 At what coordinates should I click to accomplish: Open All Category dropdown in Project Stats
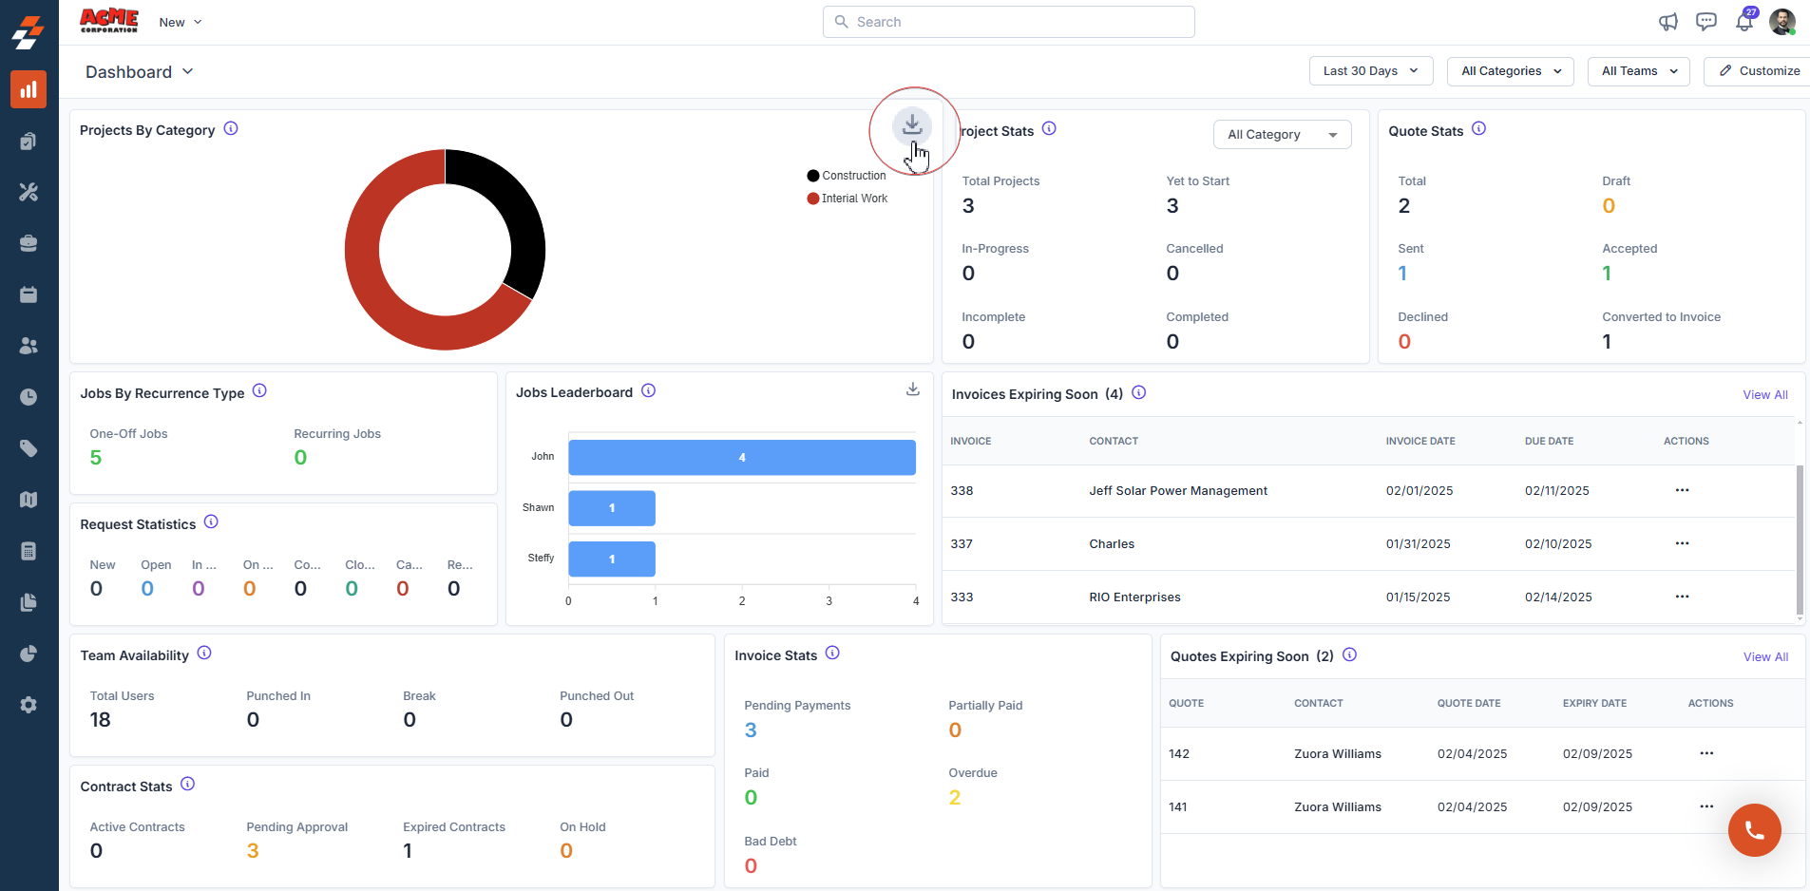[x=1282, y=135]
